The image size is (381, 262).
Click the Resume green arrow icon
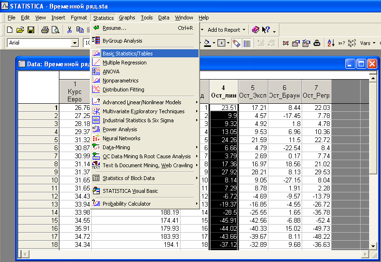coord(96,27)
